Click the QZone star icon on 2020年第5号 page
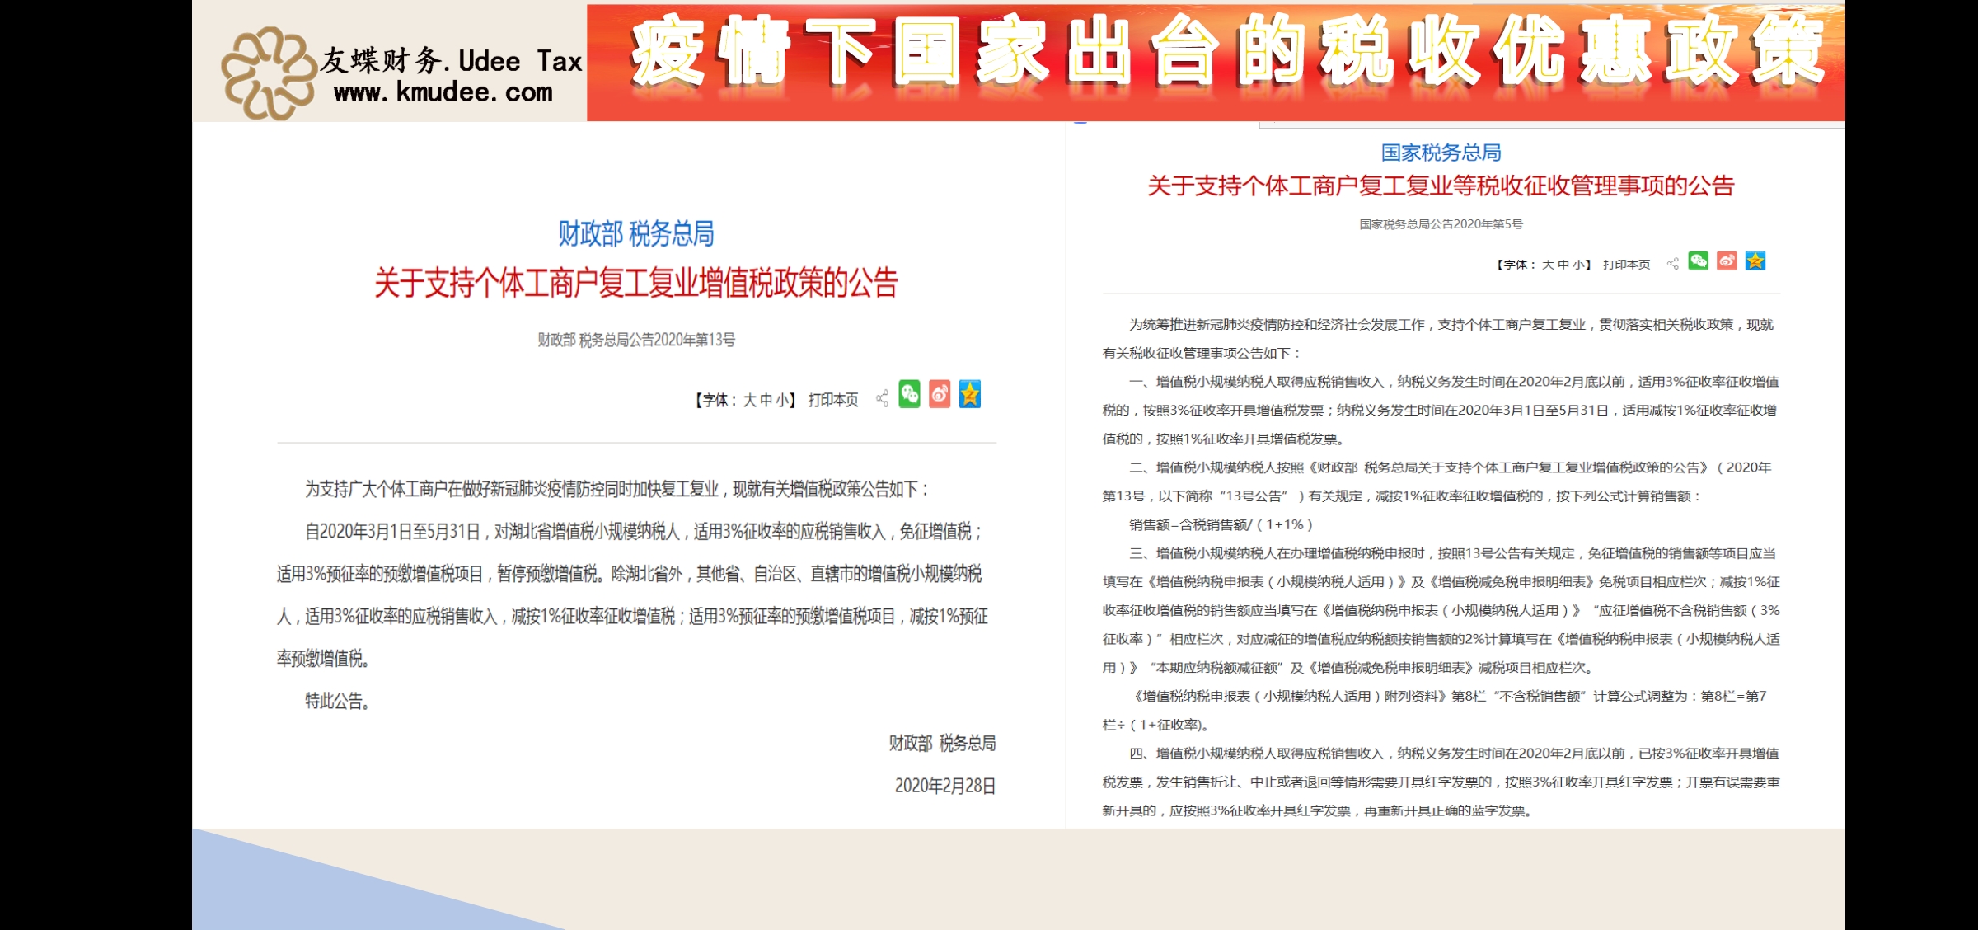The height and width of the screenshot is (930, 1978). (1755, 261)
